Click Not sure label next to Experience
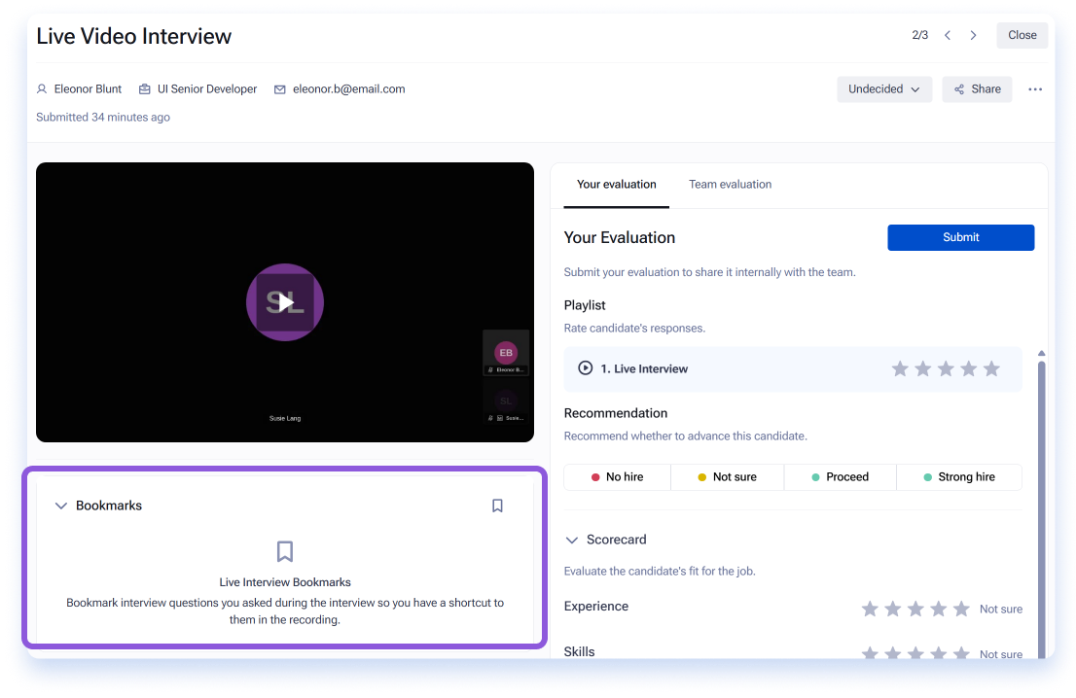The height and width of the screenshot is (698, 1076). tap(1000, 609)
